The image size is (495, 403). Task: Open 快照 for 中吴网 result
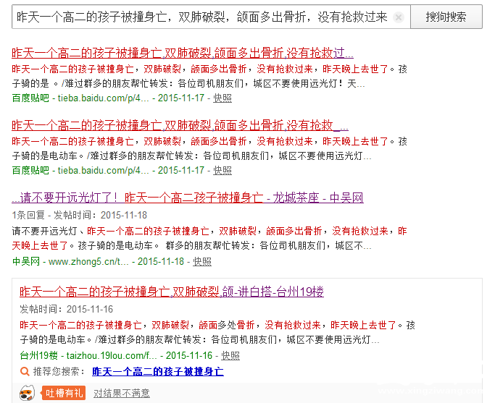(x=202, y=261)
